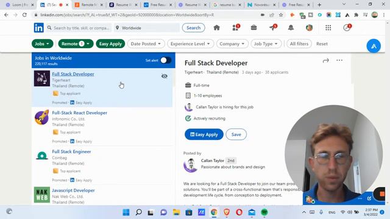Click the taskbar clock and date
Screen dimensions: 390x219
pyautogui.click(x=371, y=212)
